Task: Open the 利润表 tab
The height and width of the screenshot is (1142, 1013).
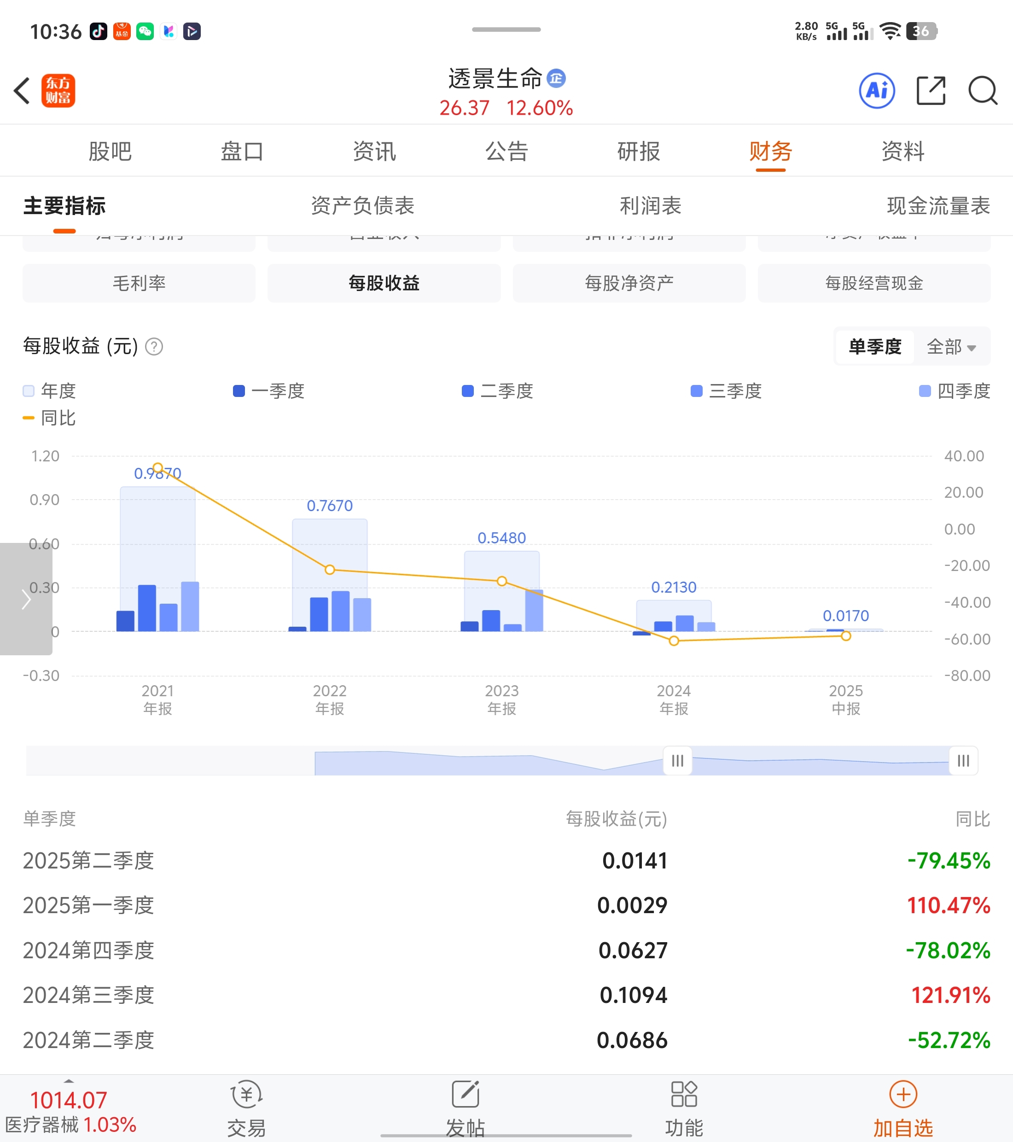Action: 650,206
